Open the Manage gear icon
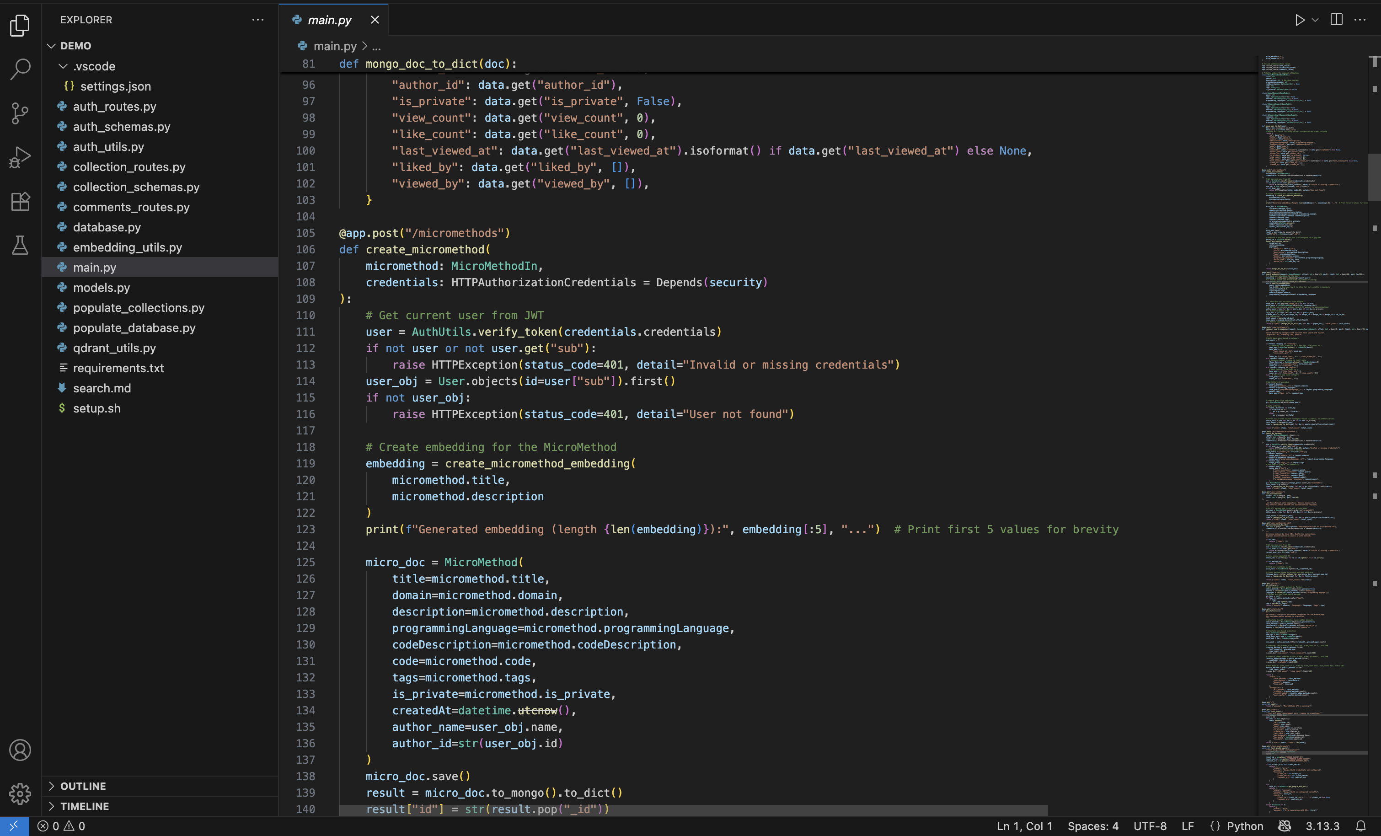This screenshot has width=1381, height=836. click(20, 793)
